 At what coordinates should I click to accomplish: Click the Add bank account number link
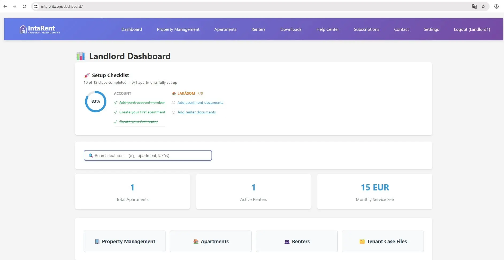tap(142, 102)
